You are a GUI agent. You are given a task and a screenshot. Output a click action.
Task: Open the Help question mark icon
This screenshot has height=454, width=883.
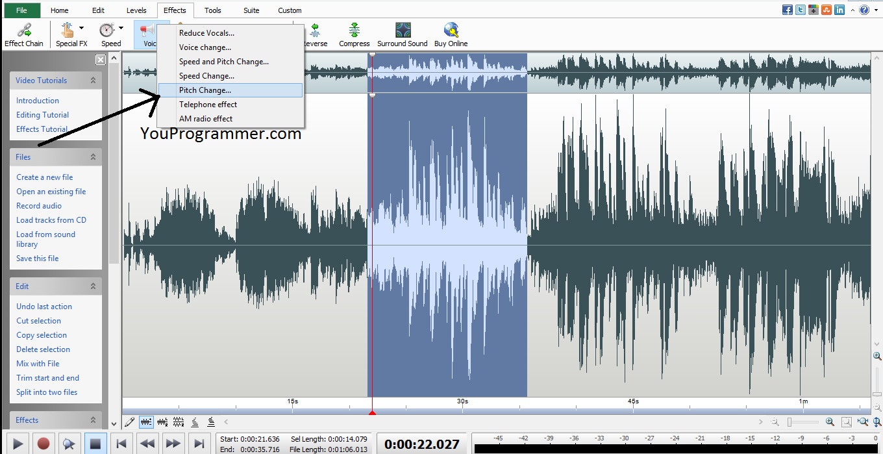(864, 10)
